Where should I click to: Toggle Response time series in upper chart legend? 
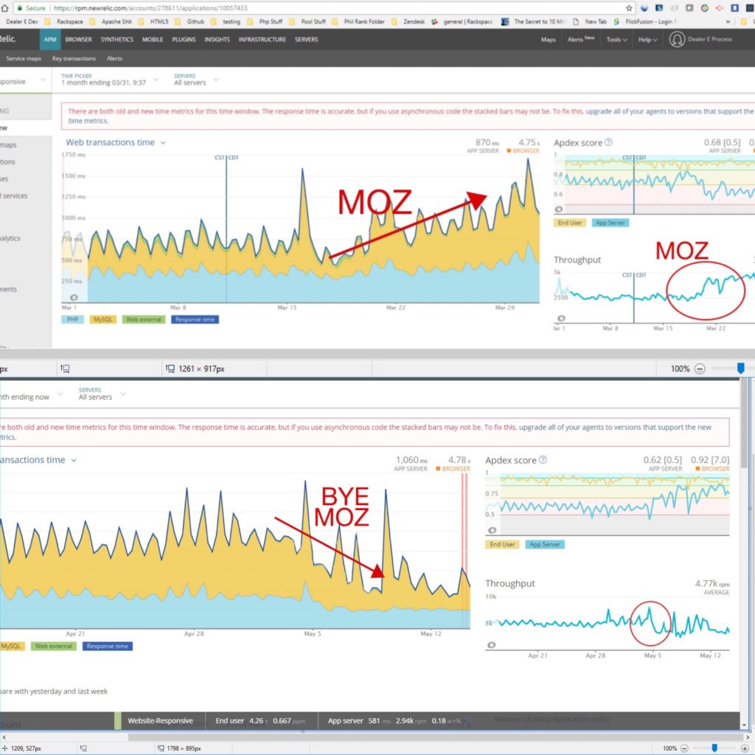195,319
